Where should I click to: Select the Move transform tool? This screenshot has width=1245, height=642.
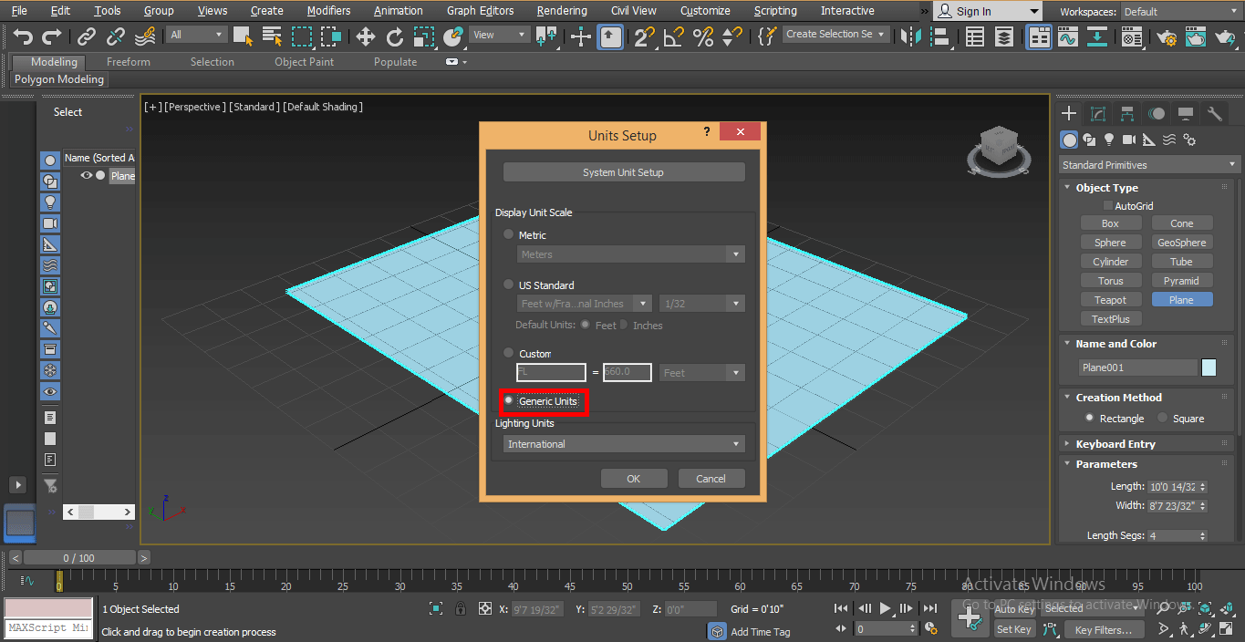(x=365, y=36)
